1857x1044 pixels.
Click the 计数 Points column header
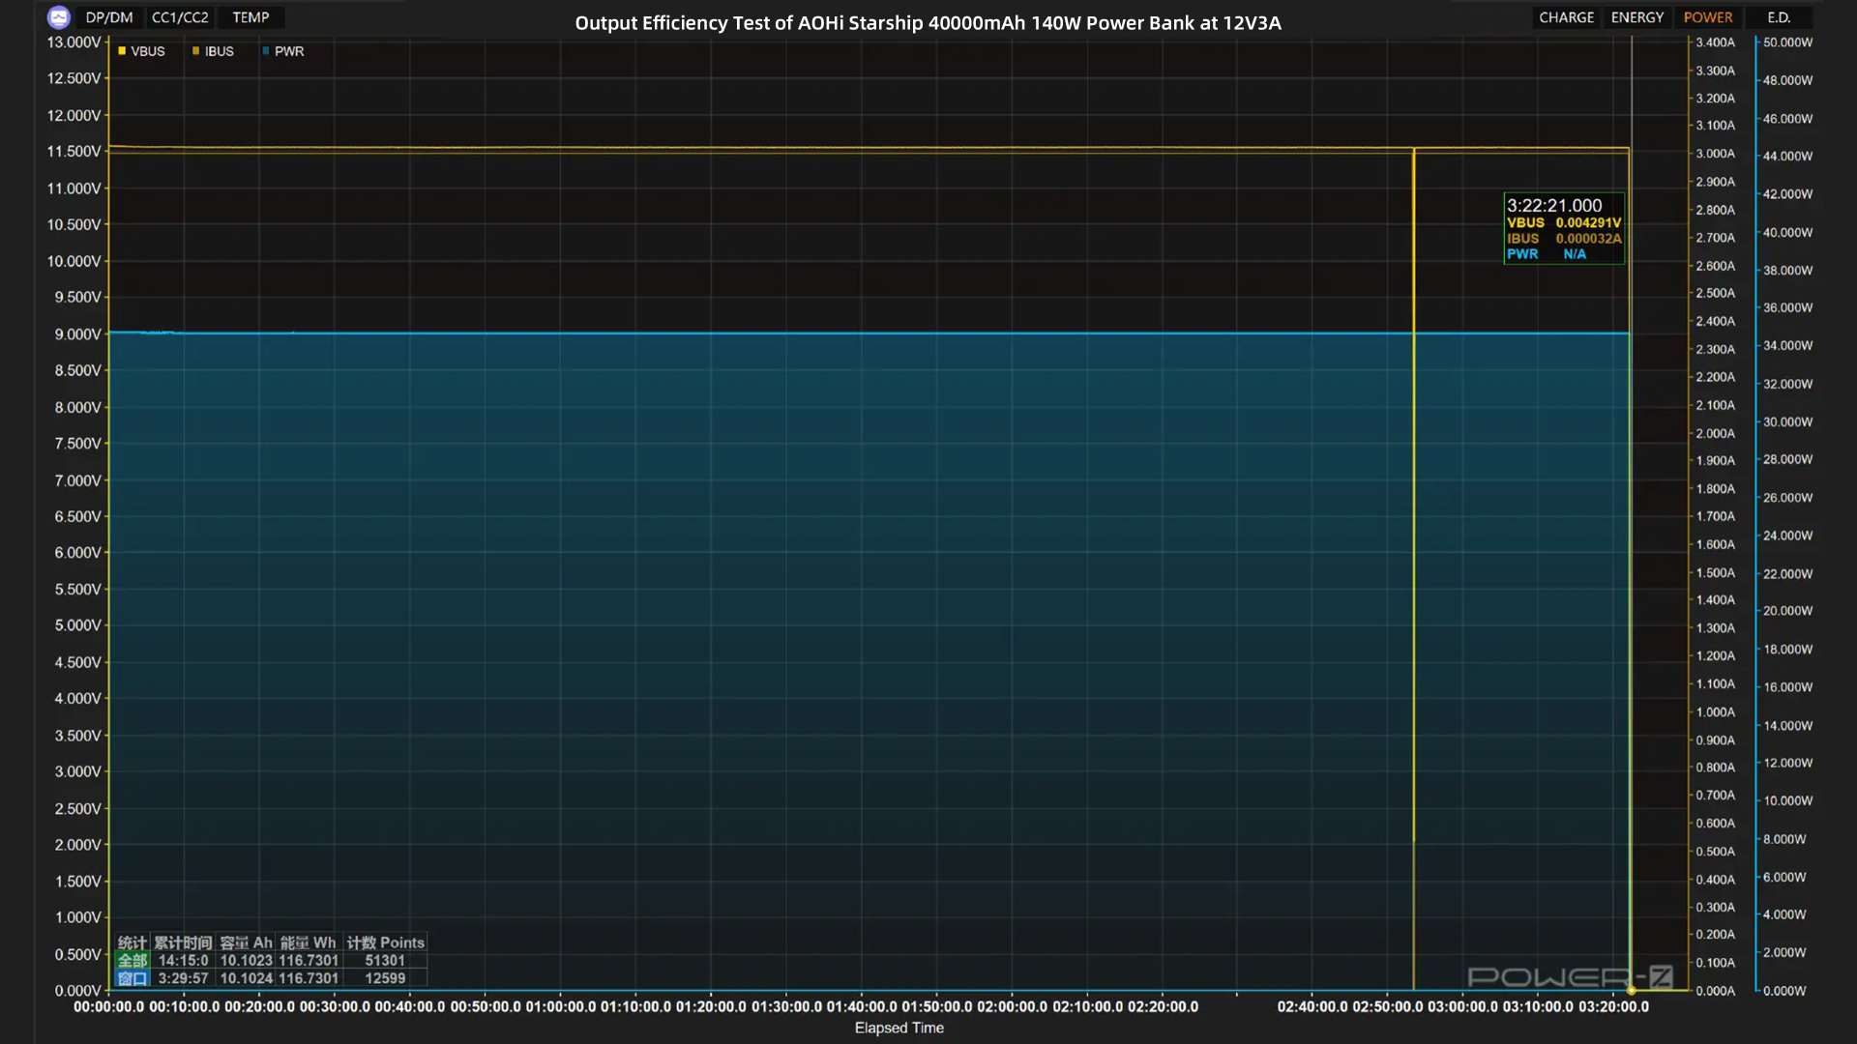pos(385,942)
